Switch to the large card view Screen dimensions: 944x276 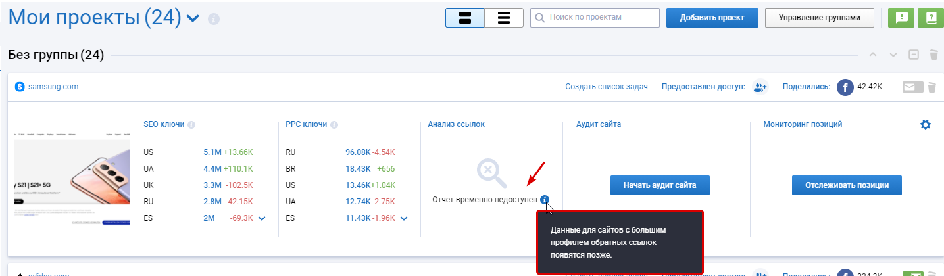coord(465,18)
